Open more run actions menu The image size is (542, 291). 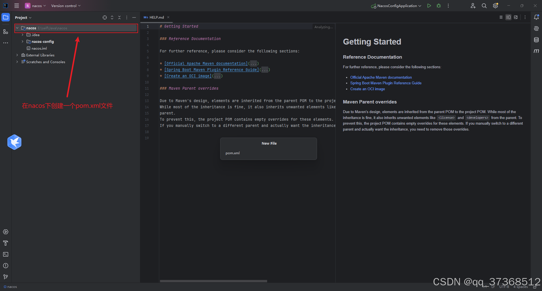[448, 6]
